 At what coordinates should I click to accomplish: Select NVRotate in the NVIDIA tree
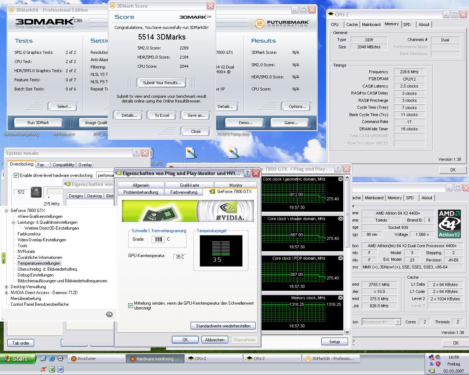pyautogui.click(x=26, y=252)
